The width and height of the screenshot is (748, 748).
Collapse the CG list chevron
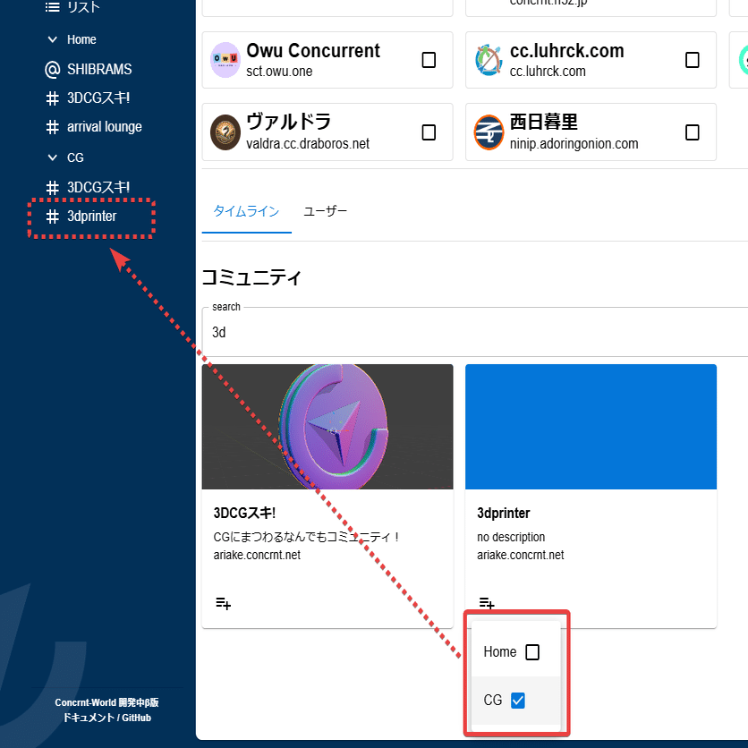point(53,157)
